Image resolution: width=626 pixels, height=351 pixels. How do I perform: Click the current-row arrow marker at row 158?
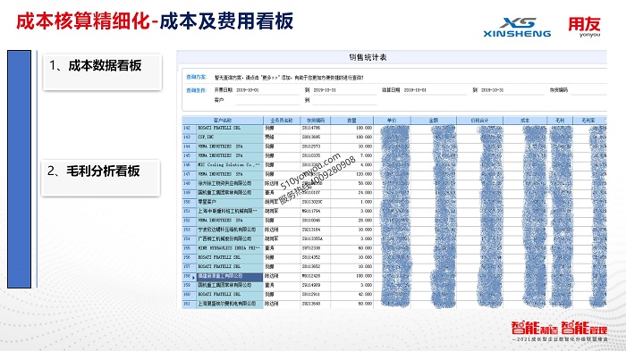[x=194, y=277]
